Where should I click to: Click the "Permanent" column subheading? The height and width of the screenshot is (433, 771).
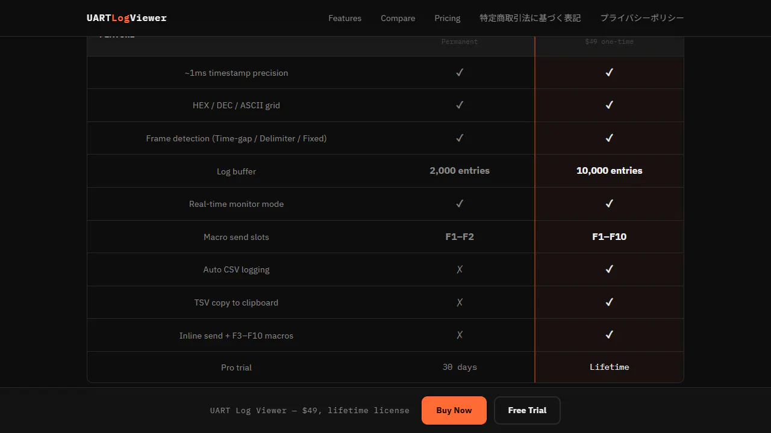click(460, 41)
